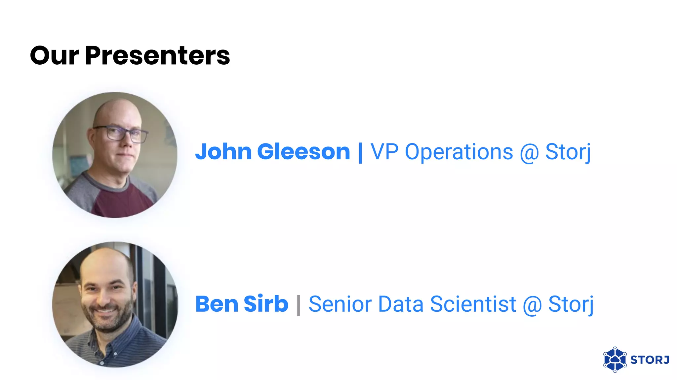This screenshot has width=677, height=380.
Task: Click the word "Scientist"
Action: click(x=473, y=304)
